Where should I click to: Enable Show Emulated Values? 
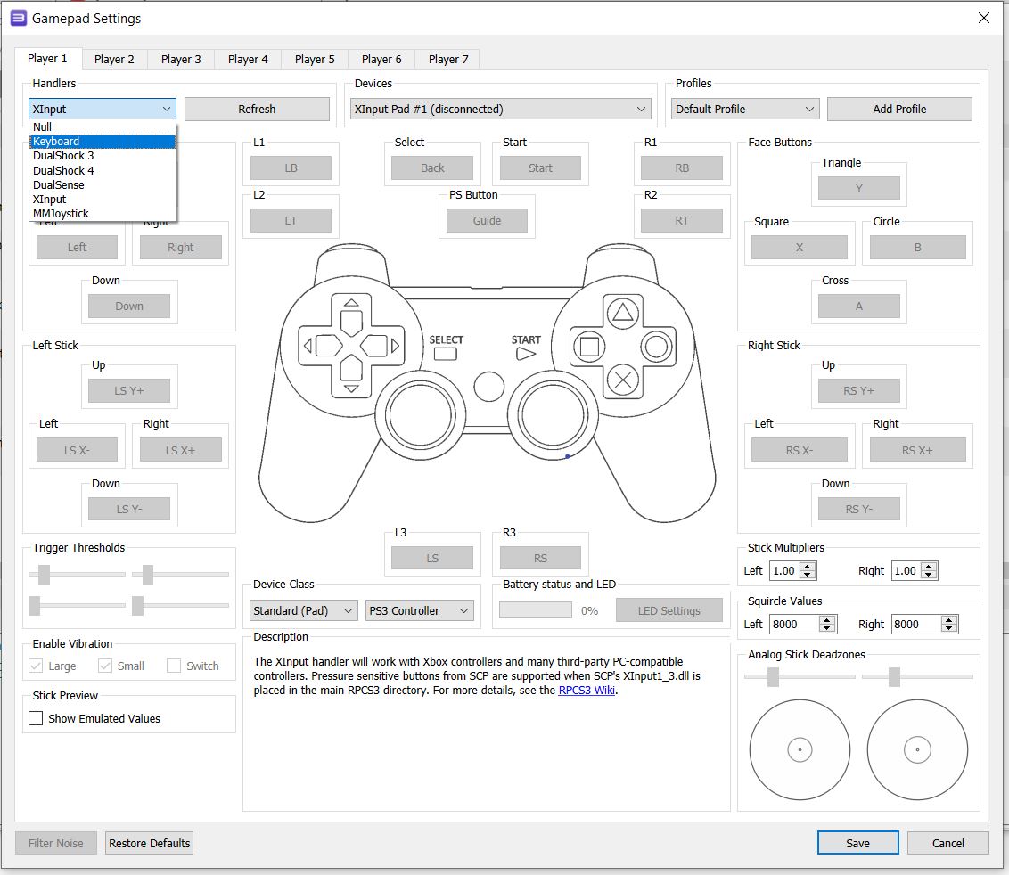coord(34,719)
